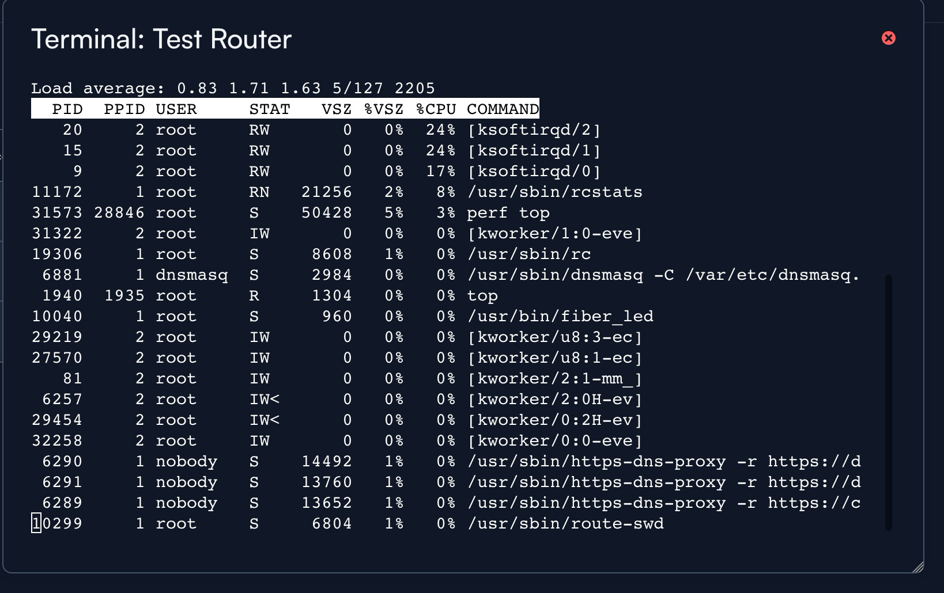Click the Terminal: Test Router title
The image size is (944, 593).
161,39
